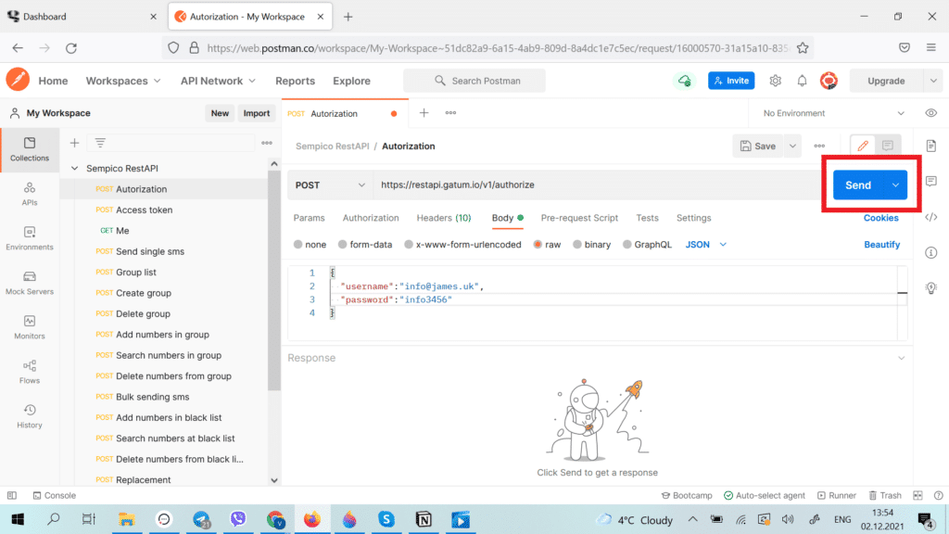Click the Postman logo icon
Screen dimensions: 949x534
pos(18,80)
